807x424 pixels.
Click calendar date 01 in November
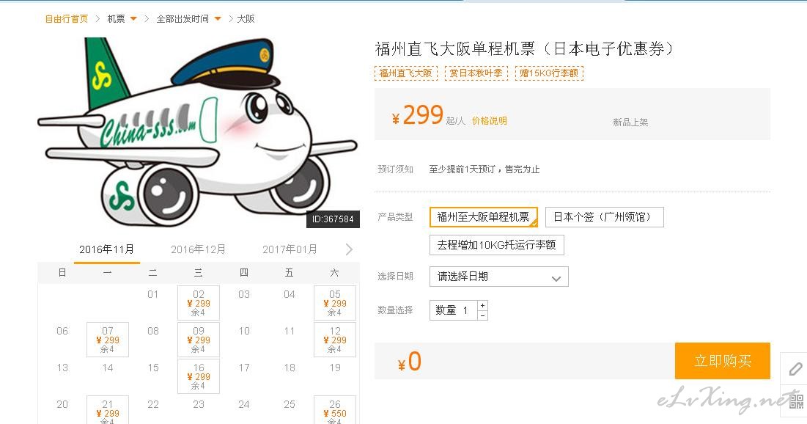[153, 294]
